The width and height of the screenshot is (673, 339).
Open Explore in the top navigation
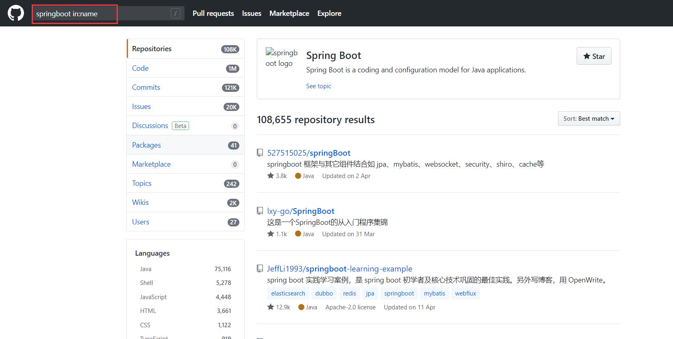pos(329,13)
